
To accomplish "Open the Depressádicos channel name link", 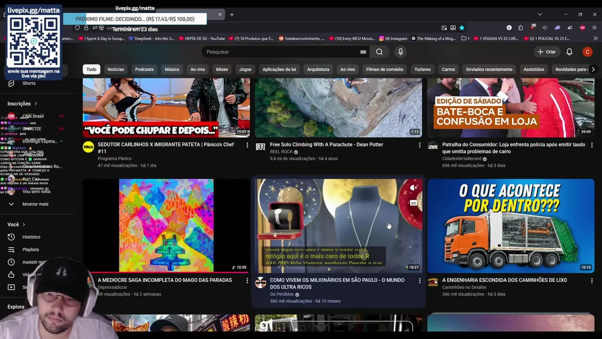I will pos(112,287).
